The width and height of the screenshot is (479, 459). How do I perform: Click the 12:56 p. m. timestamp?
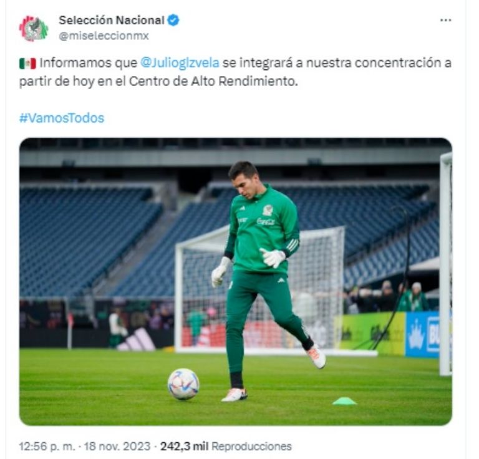[x=47, y=446]
